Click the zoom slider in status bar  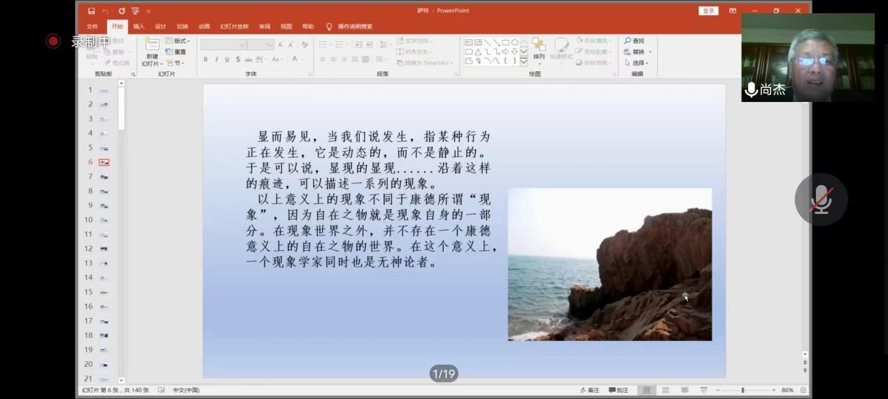click(742, 390)
